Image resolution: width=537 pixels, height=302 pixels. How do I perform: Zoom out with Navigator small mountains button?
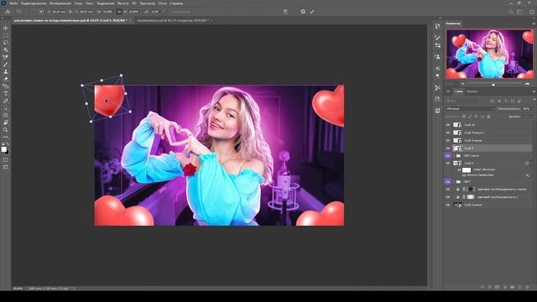click(462, 84)
